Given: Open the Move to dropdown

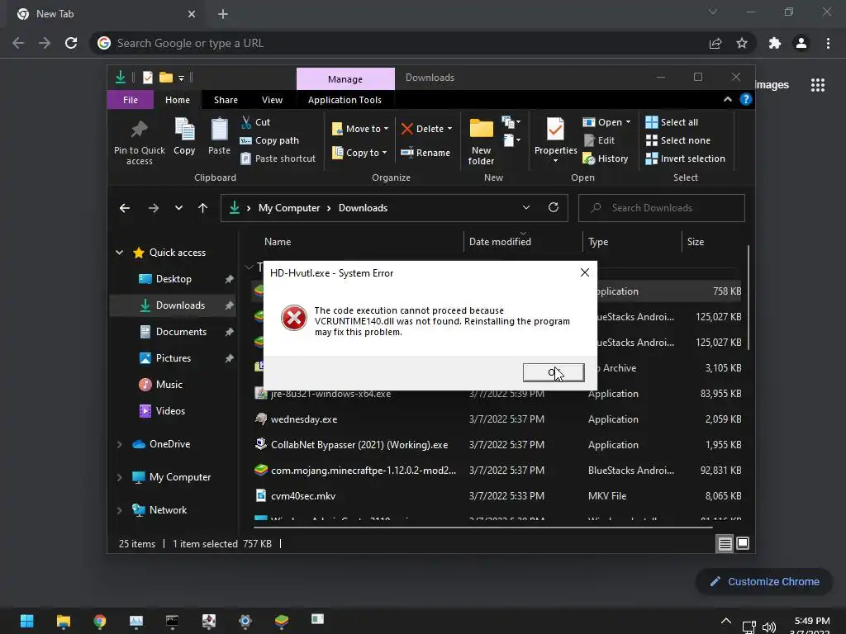Looking at the screenshot, I should tap(360, 129).
